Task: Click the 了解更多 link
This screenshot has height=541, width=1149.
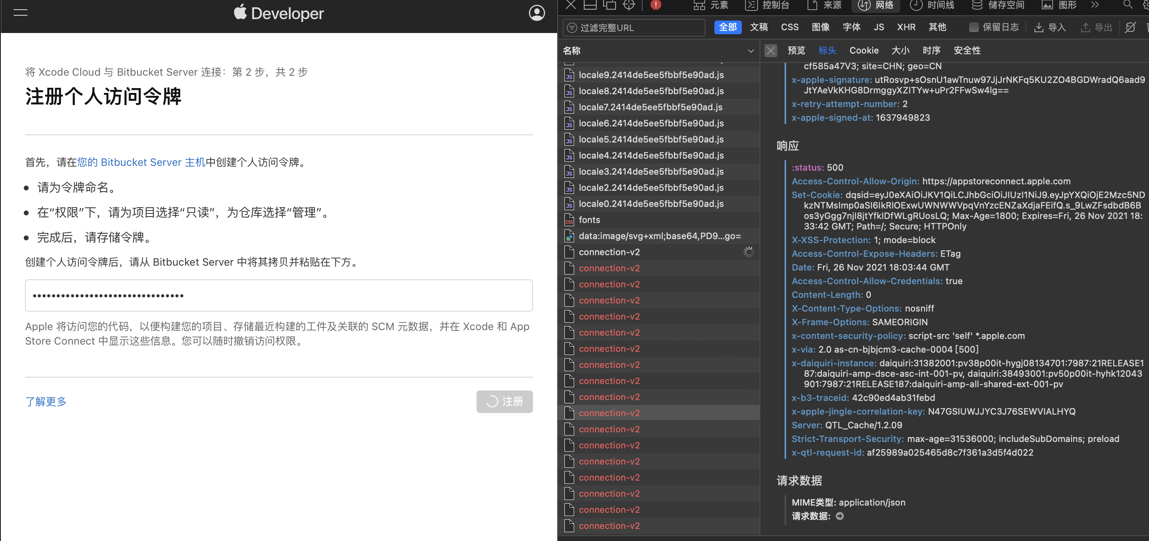Action: (x=46, y=402)
